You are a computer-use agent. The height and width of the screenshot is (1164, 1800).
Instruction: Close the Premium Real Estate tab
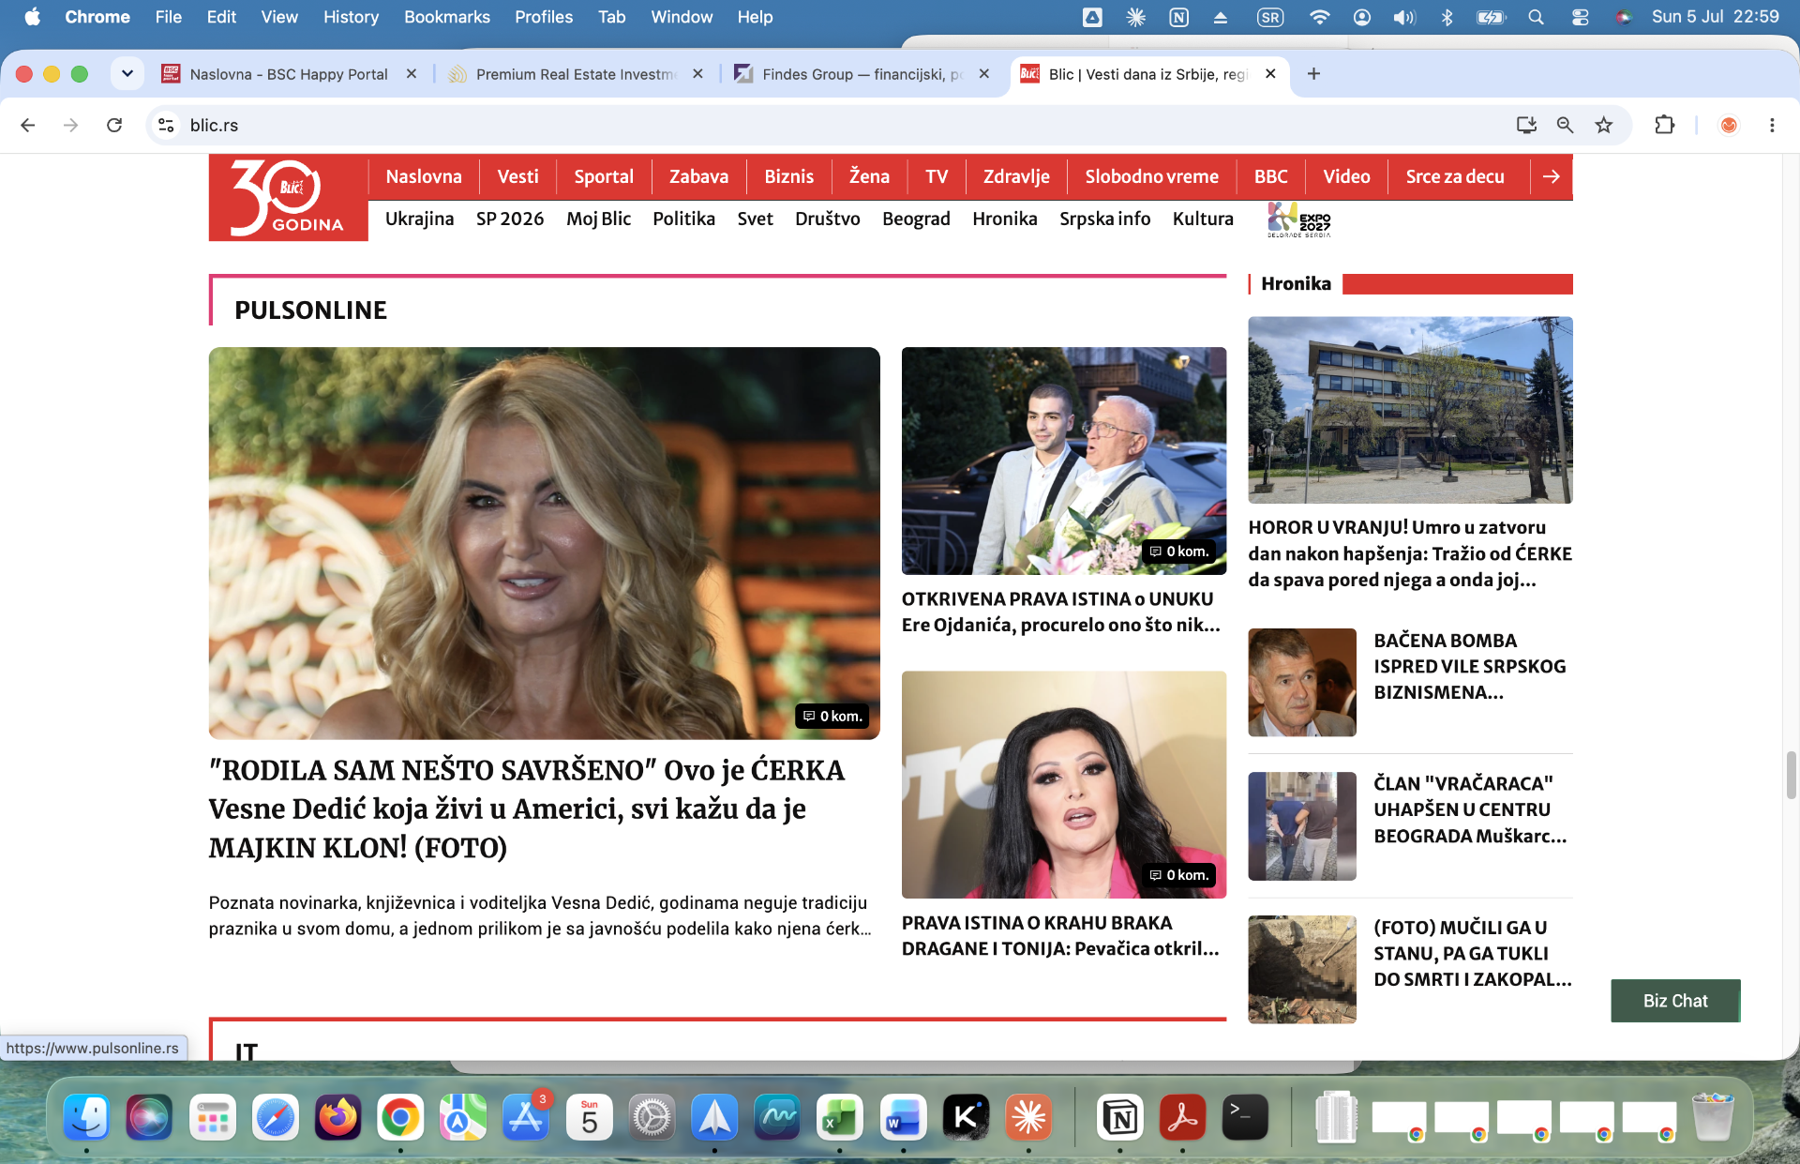(x=697, y=74)
